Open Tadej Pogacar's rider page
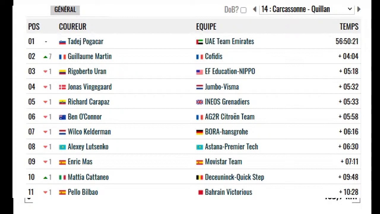The width and height of the screenshot is (380, 214). pyautogui.click(x=85, y=42)
